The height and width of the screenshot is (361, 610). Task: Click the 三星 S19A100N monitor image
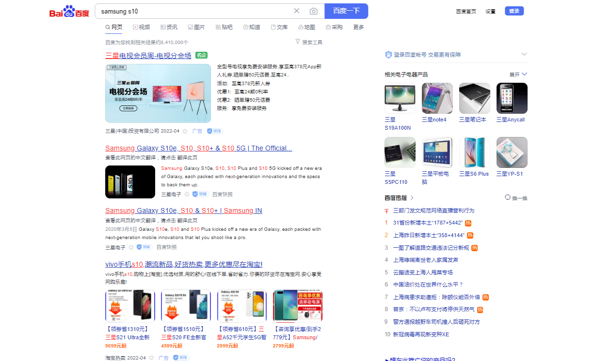(x=400, y=98)
